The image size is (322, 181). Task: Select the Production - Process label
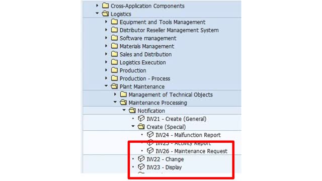[145, 78]
